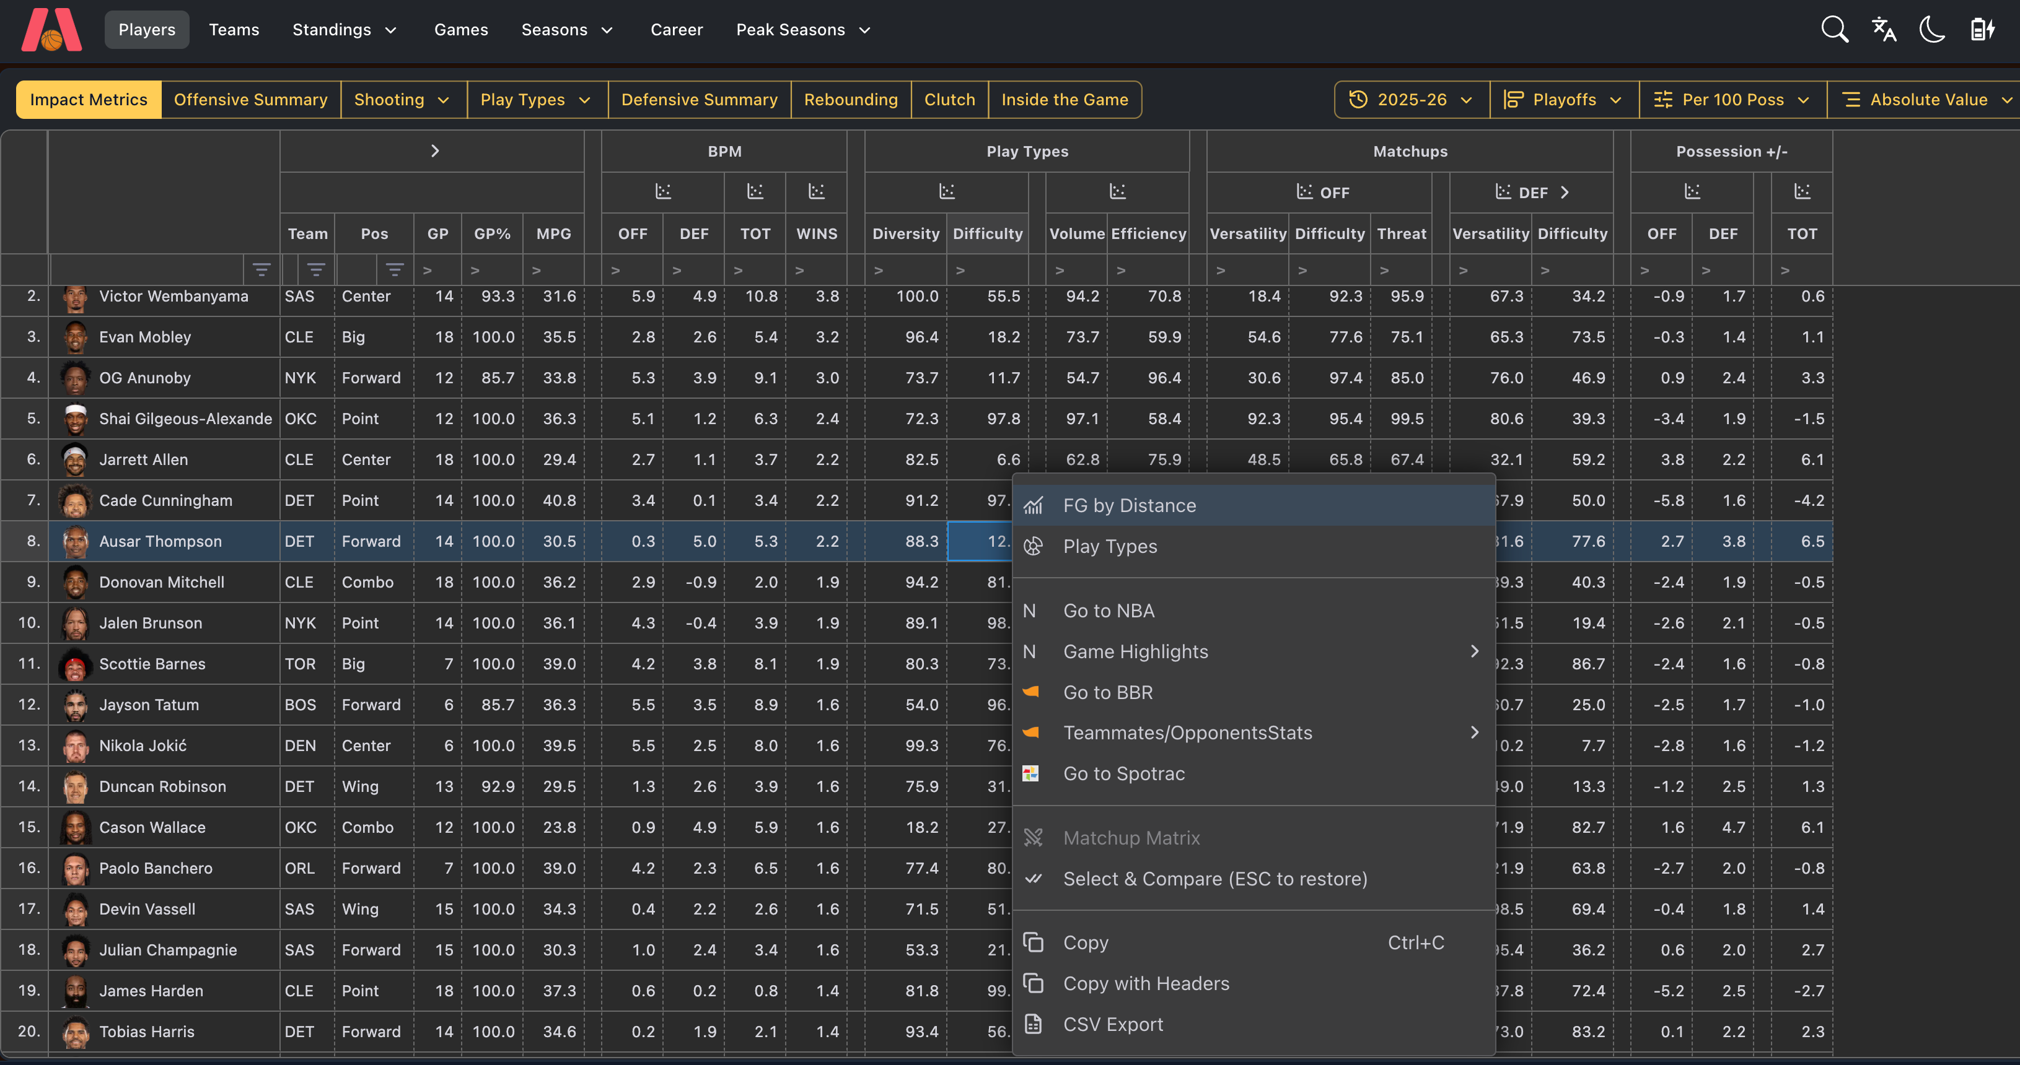The width and height of the screenshot is (2020, 1065).
Task: Switch to Offensive Summary tab
Action: [251, 100]
